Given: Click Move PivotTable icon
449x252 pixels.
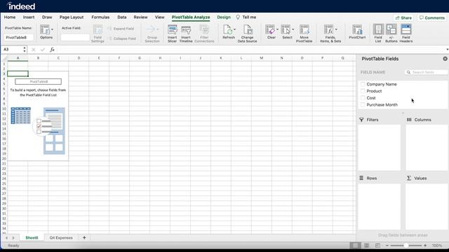Looking at the screenshot, I should click(304, 29).
